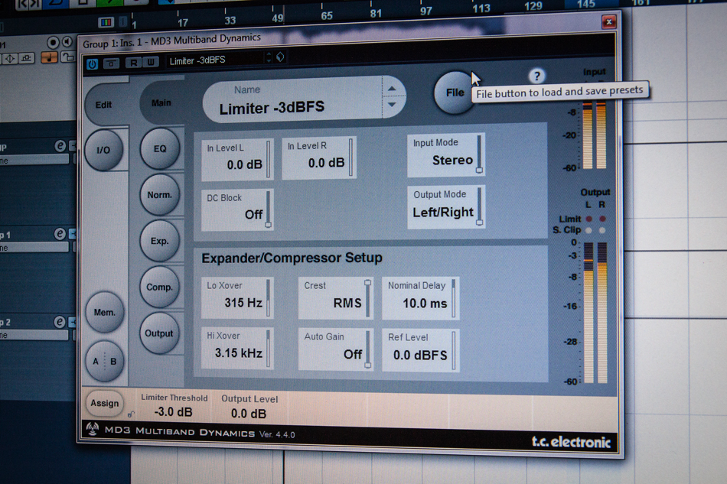Click the orange musical note button
Screen dimensions: 727x484
tap(49, 57)
